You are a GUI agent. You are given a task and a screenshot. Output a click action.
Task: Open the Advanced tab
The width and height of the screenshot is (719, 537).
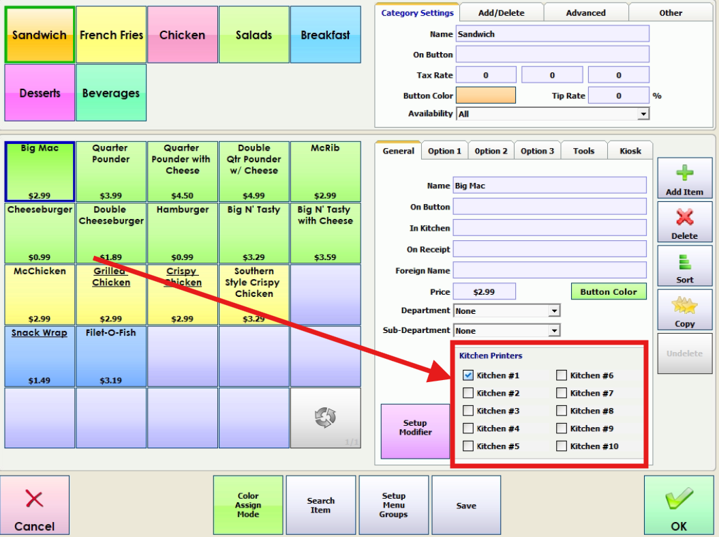click(585, 13)
